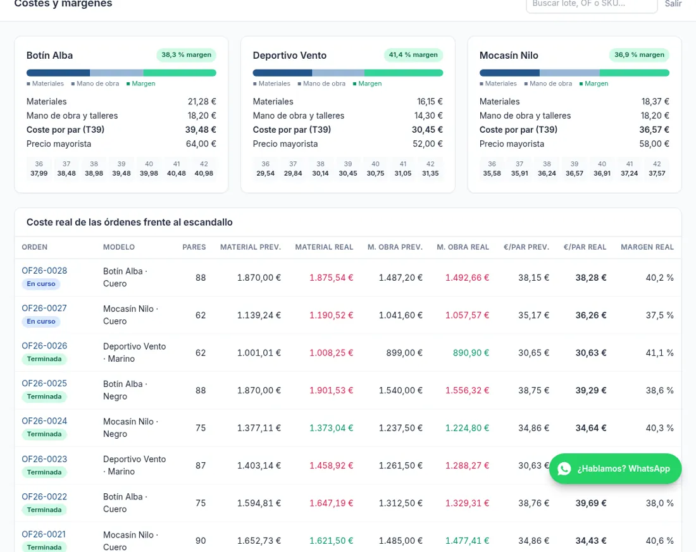Click the '38,3 % margen' badge on Botín Alba

[187, 55]
